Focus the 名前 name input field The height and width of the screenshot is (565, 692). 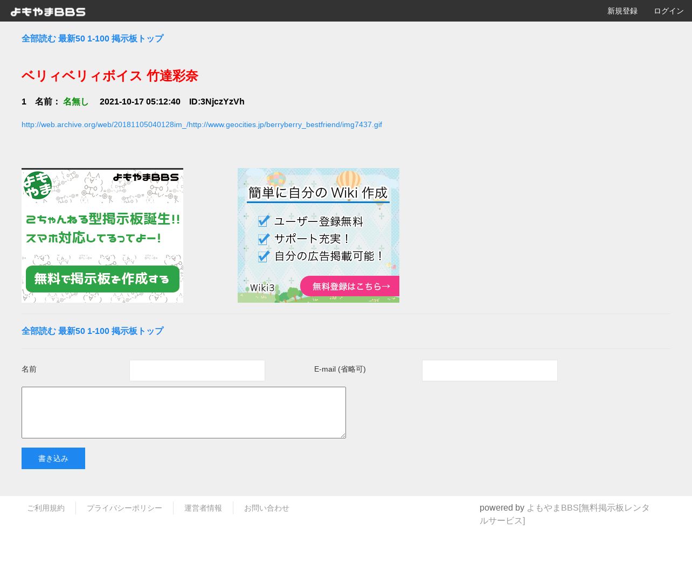[197, 371]
